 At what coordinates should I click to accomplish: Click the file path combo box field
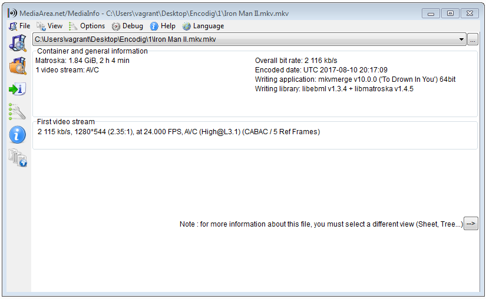[x=249, y=39]
